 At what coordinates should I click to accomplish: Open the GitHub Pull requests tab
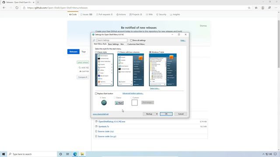tap(104, 14)
